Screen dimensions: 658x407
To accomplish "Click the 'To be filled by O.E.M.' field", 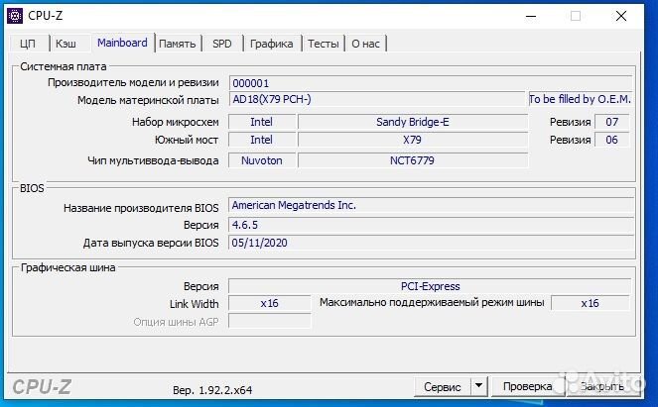I will [580, 99].
